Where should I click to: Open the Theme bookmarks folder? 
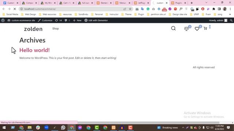[x=127, y=14]
